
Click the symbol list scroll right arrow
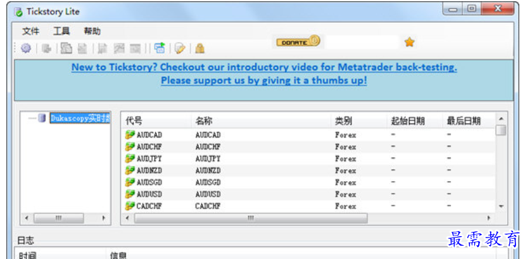click(488, 218)
